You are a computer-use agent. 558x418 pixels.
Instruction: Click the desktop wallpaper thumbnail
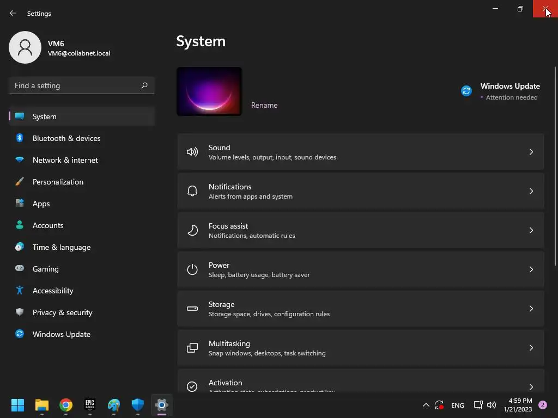(209, 91)
